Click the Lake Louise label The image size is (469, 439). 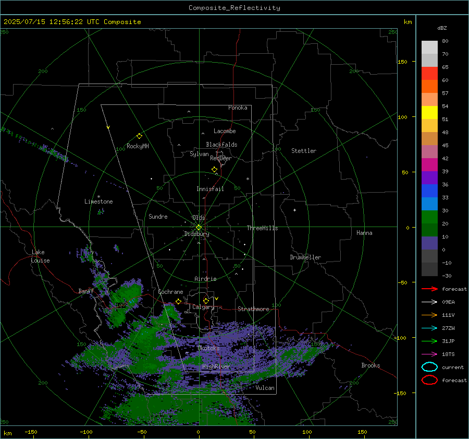click(x=40, y=256)
